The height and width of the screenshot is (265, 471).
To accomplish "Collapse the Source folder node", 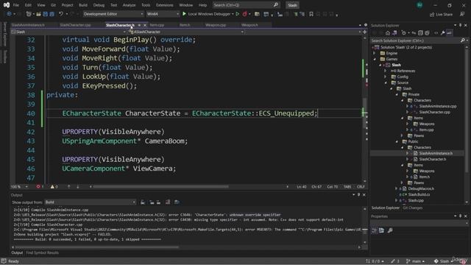I will pyautogui.click(x=386, y=82).
